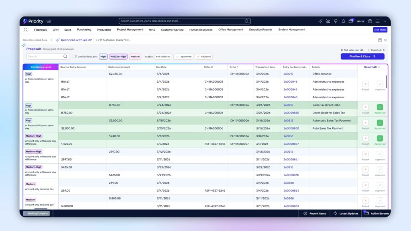Image resolution: width=411 pixels, height=231 pixels.
Task: Click the Latest Updates refresh icon
Action: point(335,213)
